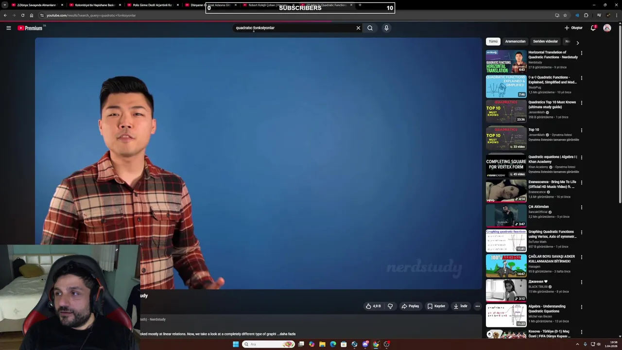The height and width of the screenshot is (350, 622).
Task: Click the Nerdstudy channel name under video
Action: [x=157, y=319]
